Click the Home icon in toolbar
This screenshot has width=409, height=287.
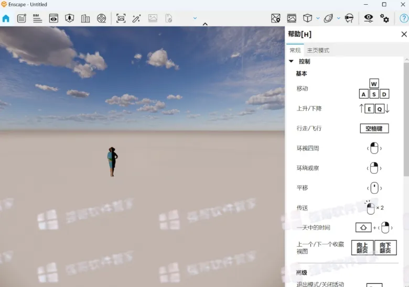(x=6, y=18)
